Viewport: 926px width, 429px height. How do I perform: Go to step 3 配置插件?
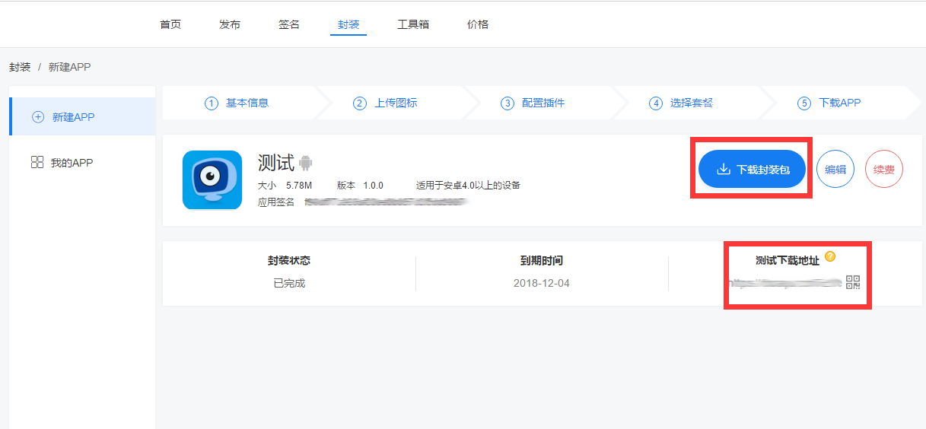533,103
